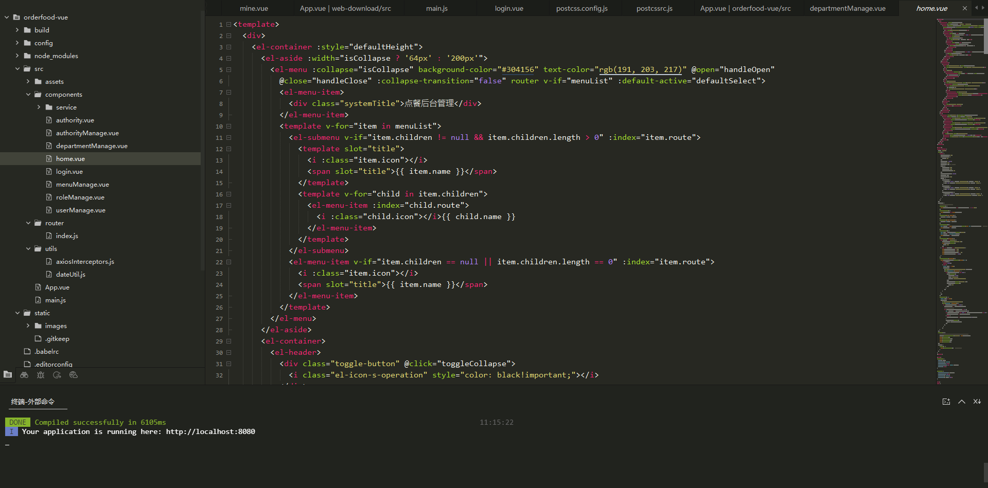Screen dimensions: 988x488
Task: Switch to the mine.vue tab
Action: pyautogui.click(x=254, y=8)
